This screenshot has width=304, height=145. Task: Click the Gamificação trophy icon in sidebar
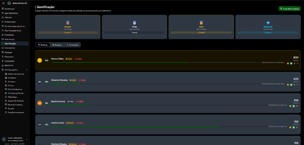click(x=2, y=44)
